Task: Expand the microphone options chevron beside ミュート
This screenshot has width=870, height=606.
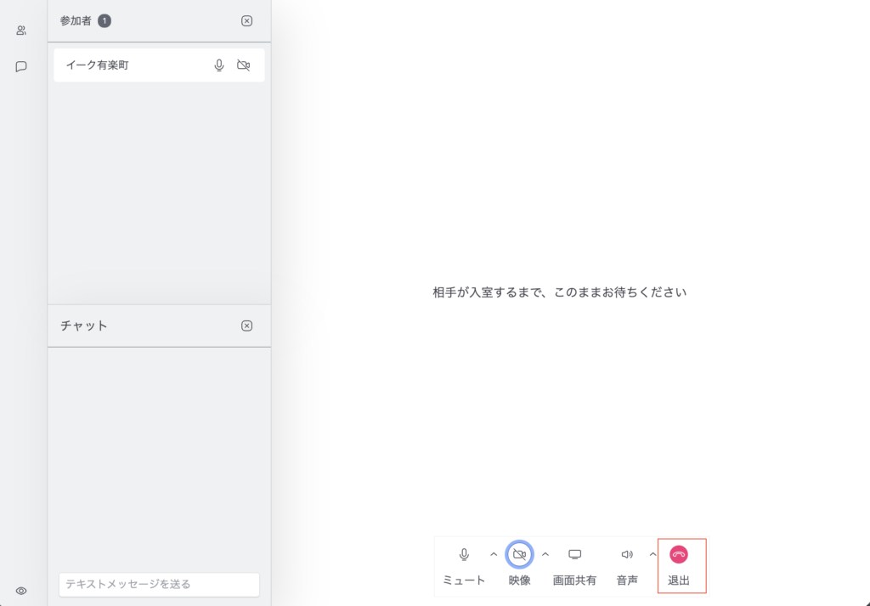Action: [494, 554]
